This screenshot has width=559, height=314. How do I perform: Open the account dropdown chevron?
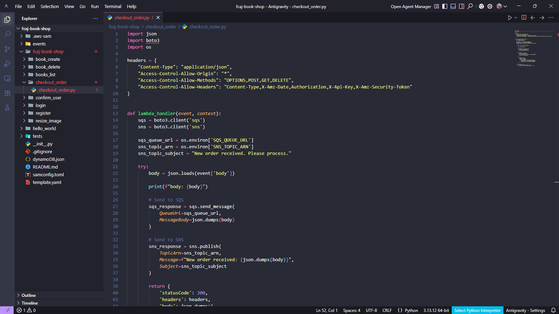[505, 6]
